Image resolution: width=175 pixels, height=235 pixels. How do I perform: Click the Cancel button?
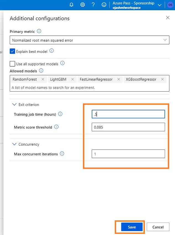158,227
